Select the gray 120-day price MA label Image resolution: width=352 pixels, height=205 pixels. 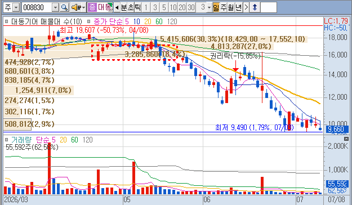pos(172,21)
